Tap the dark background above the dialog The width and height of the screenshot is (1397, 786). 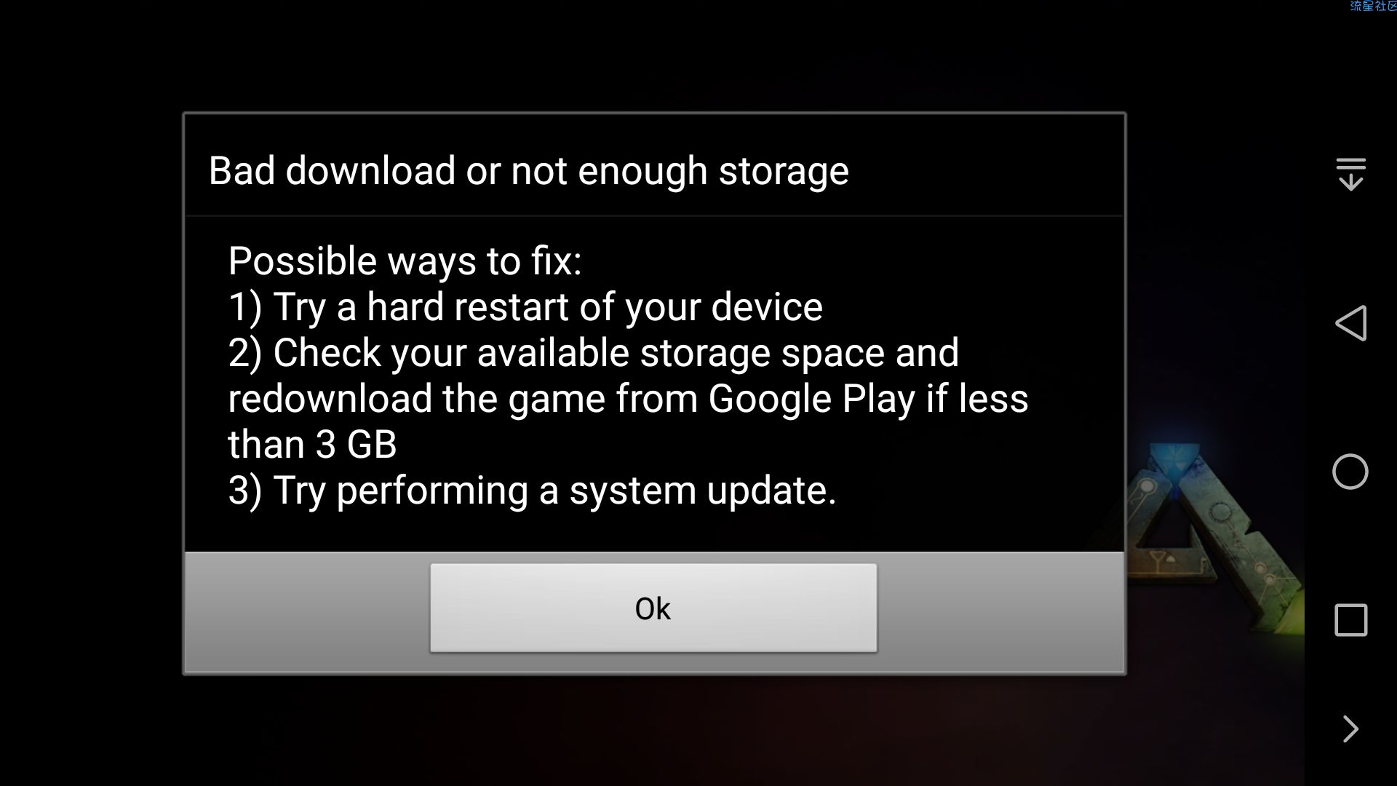(x=655, y=55)
